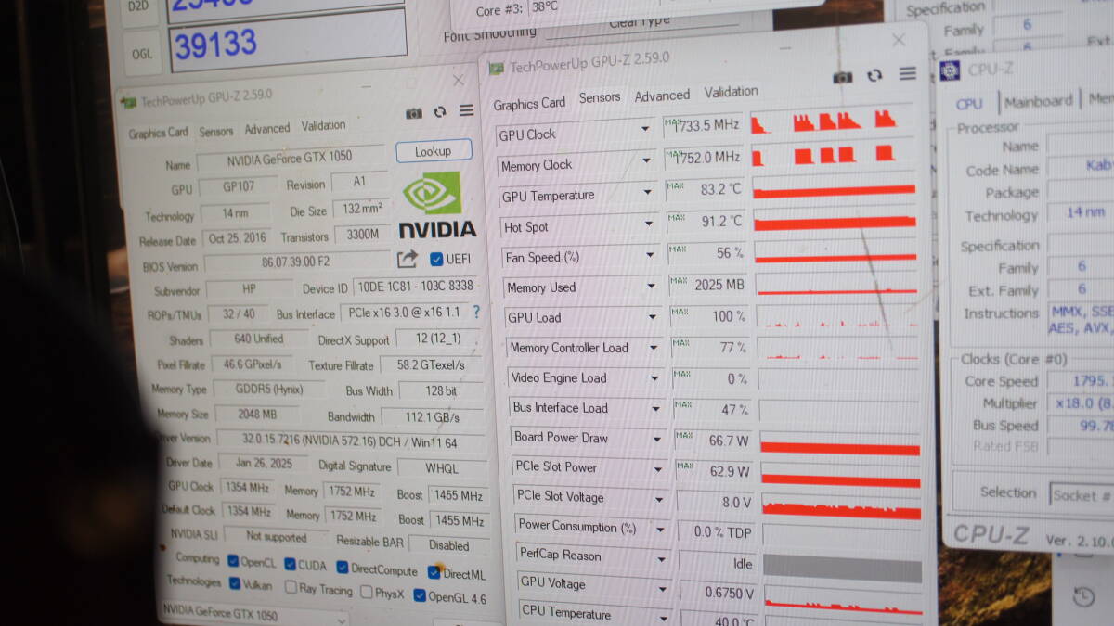Open the Memory Used sensor dropdown

pyautogui.click(x=651, y=285)
